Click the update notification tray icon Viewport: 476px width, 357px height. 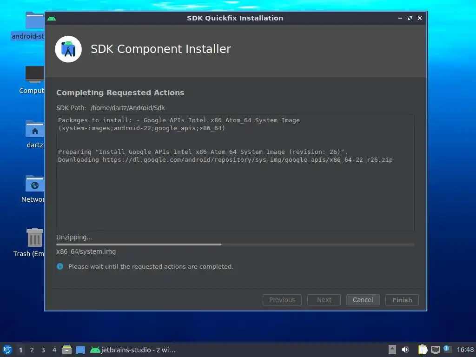click(447, 349)
